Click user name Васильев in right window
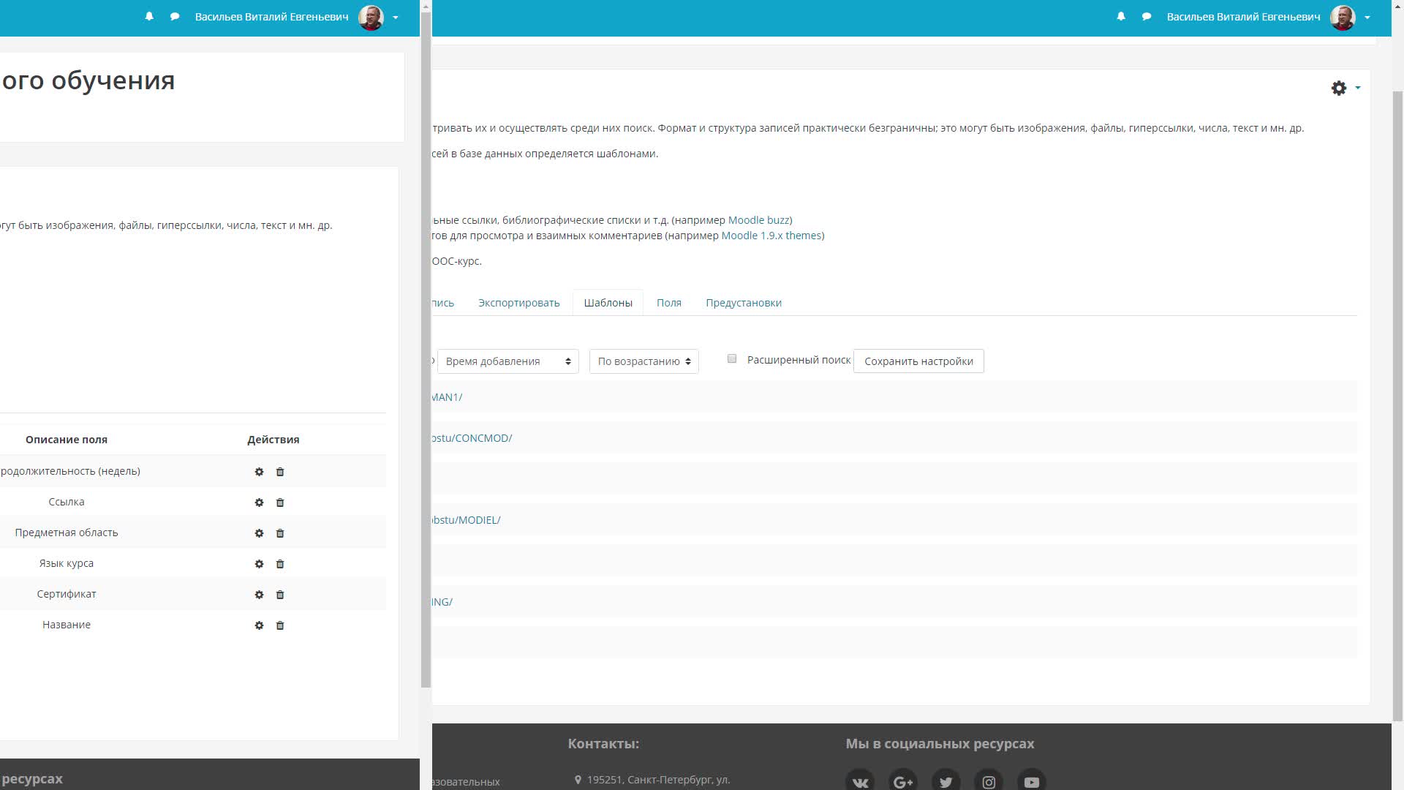This screenshot has height=790, width=1404. tap(1243, 17)
